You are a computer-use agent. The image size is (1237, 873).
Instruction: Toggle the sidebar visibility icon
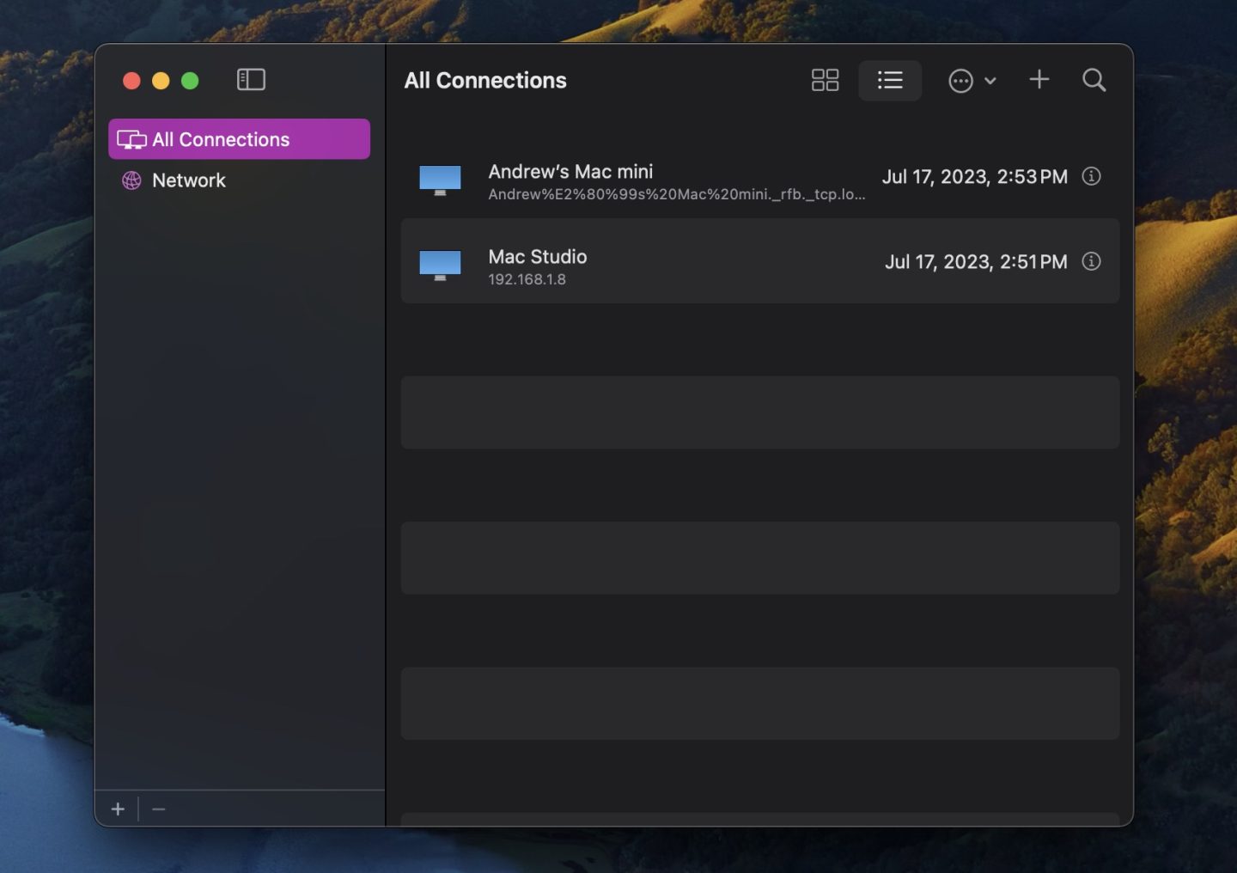pos(251,80)
